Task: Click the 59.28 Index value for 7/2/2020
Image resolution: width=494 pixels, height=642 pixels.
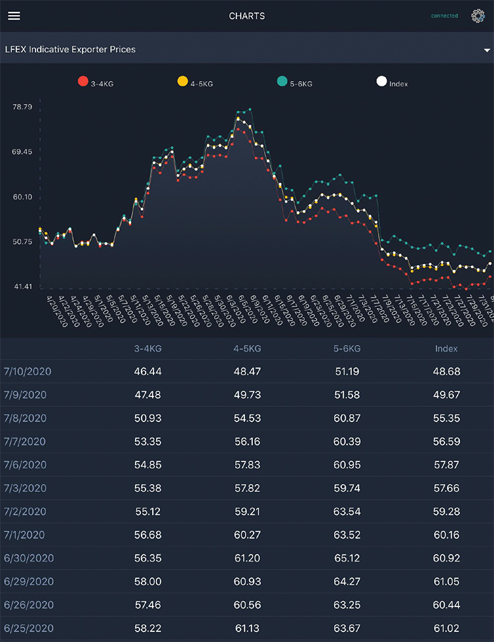Action: coord(447,512)
